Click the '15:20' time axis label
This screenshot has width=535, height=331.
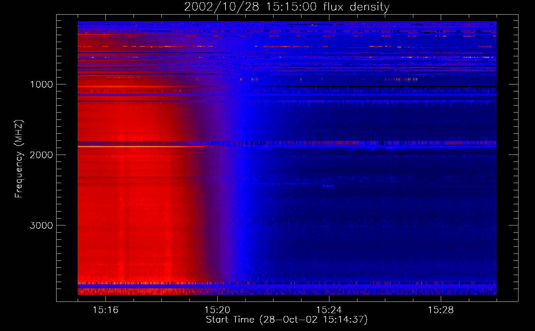click(x=217, y=310)
